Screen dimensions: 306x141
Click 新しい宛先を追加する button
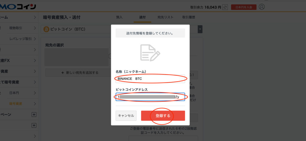(x=80, y=73)
